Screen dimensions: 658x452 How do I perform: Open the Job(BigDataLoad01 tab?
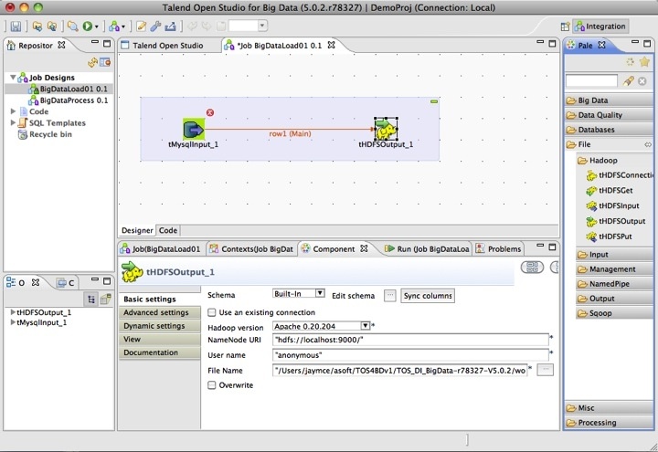click(161, 249)
